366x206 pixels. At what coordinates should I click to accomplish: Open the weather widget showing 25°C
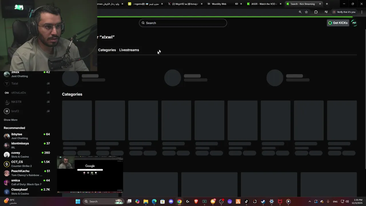pos(10,201)
